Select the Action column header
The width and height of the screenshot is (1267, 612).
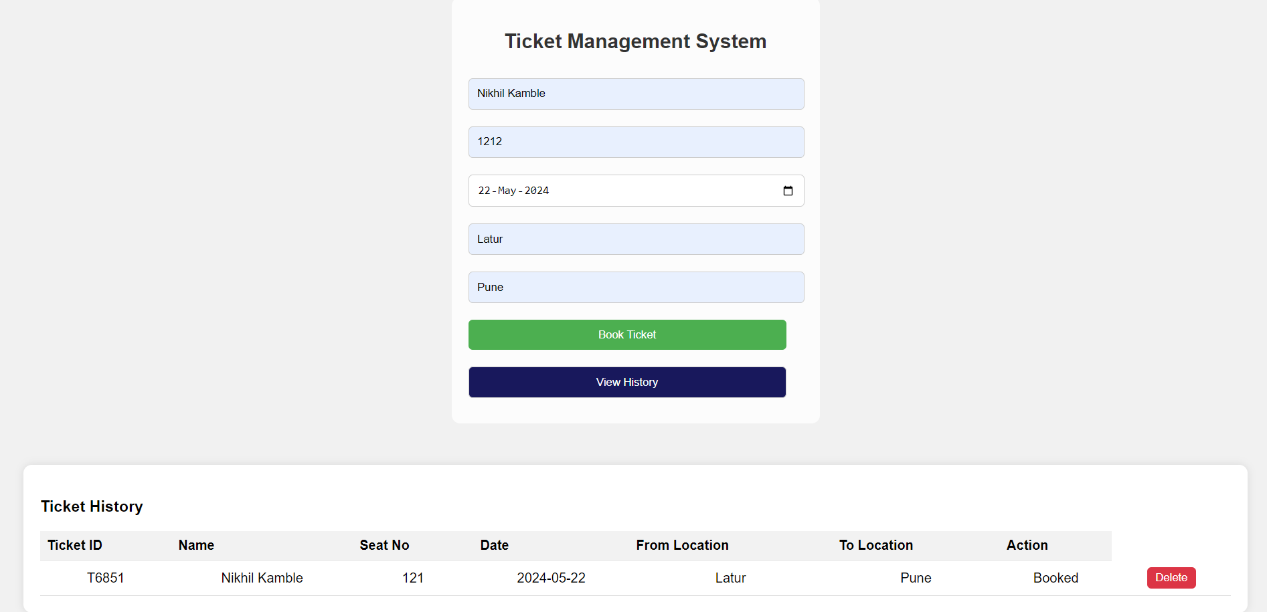point(1027,545)
